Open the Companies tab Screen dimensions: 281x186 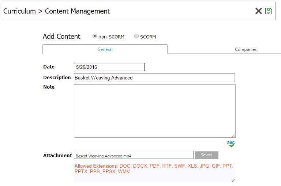click(246, 49)
